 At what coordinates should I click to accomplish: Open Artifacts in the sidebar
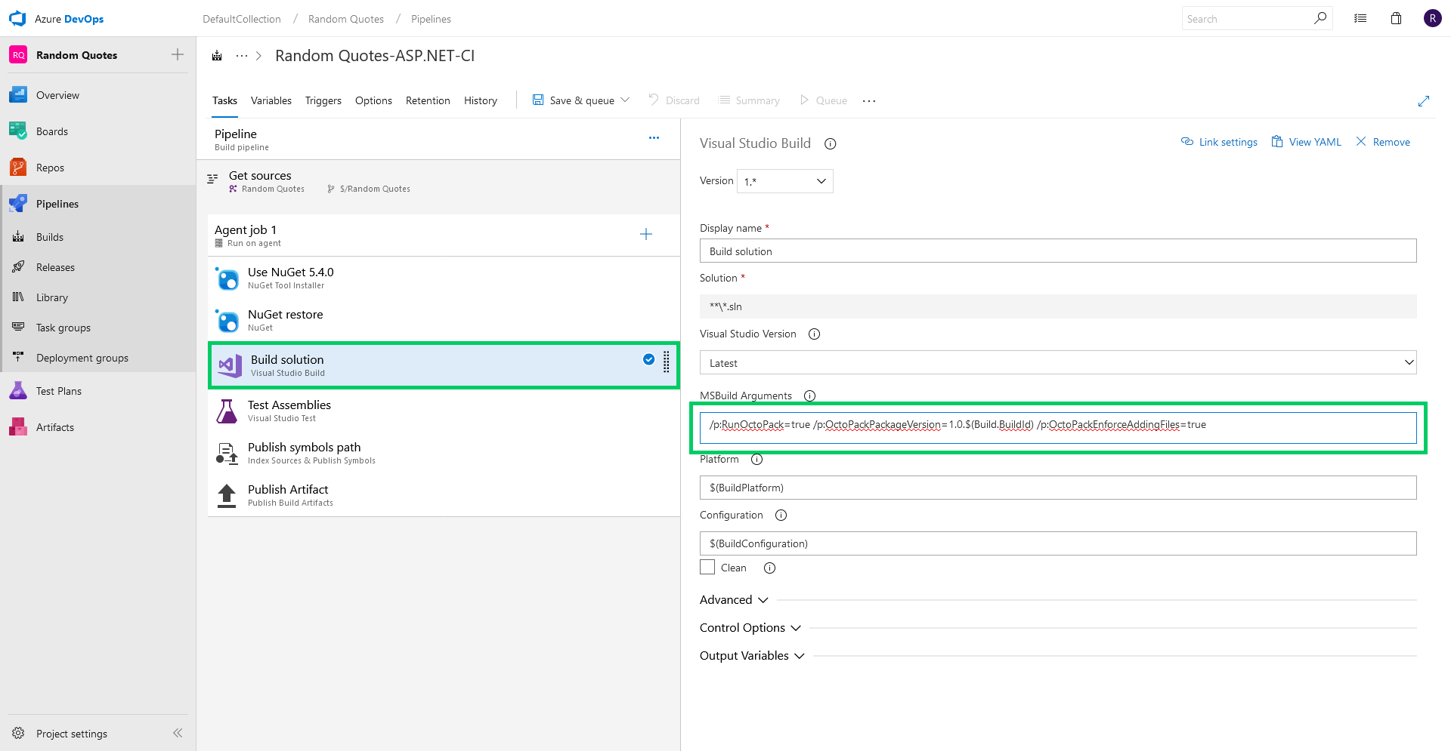click(x=54, y=427)
